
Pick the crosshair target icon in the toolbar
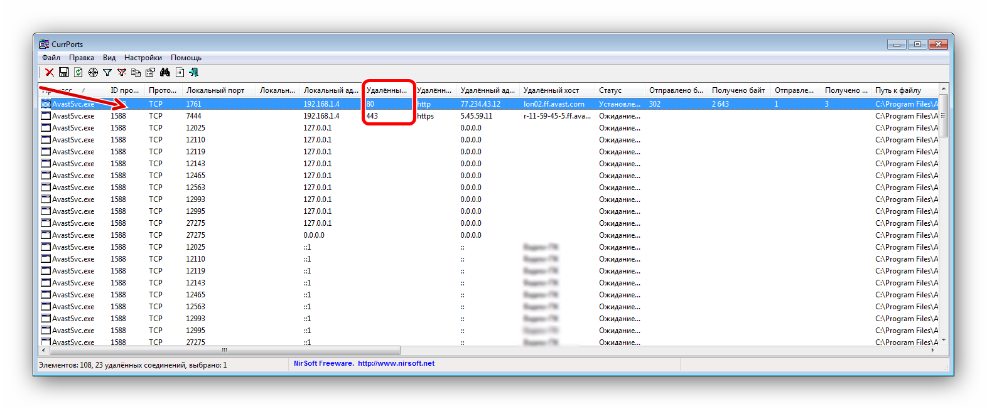tap(93, 72)
